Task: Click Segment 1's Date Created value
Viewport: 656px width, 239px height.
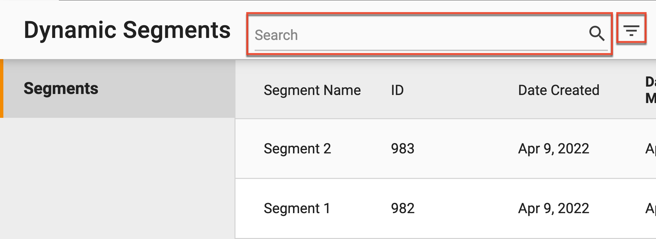Action: (x=553, y=208)
